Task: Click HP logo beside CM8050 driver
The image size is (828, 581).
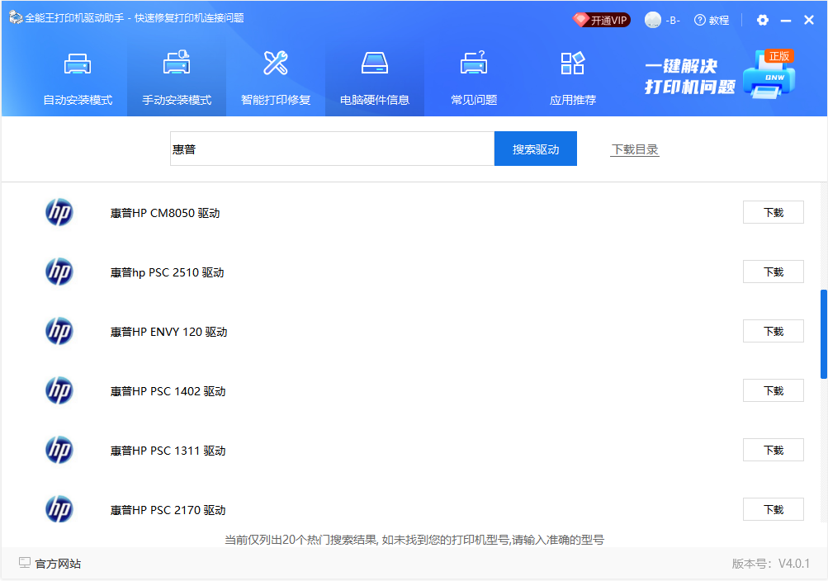Action: pos(59,212)
